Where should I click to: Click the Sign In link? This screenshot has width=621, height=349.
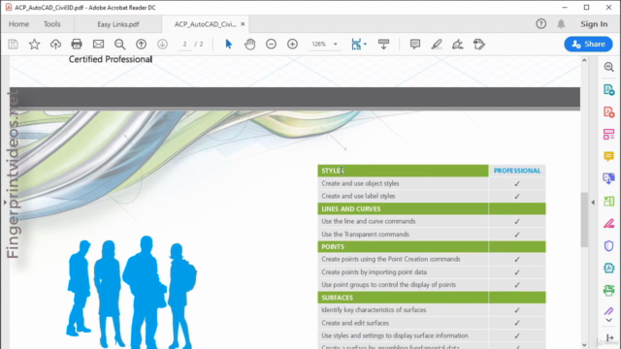[594, 24]
